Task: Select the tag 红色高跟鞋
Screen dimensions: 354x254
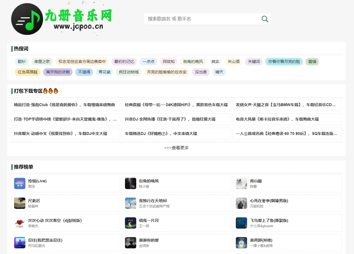Action: [27, 72]
